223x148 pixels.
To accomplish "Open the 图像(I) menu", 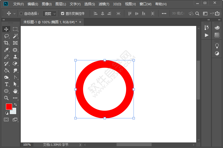I will click(x=47, y=4).
